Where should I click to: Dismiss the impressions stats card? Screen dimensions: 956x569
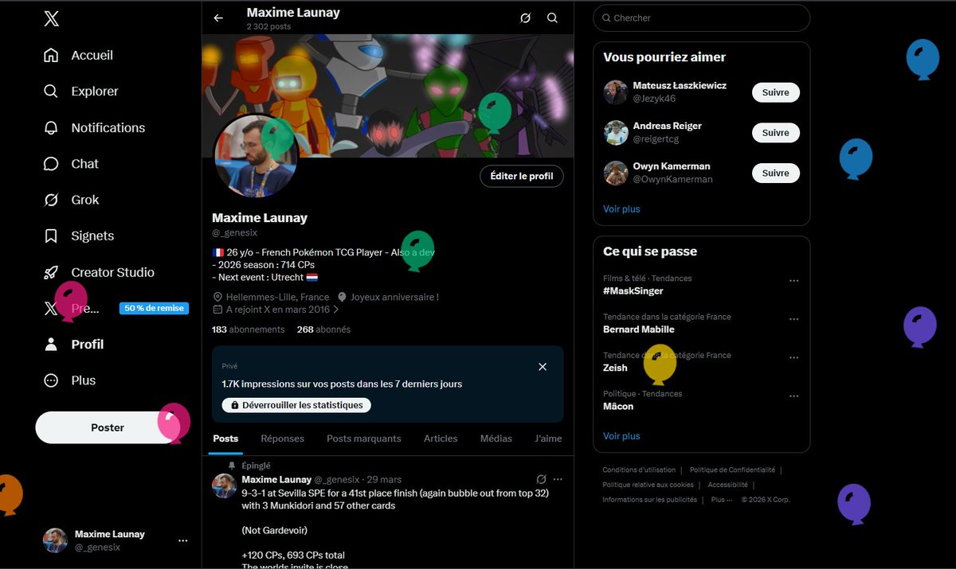click(543, 367)
